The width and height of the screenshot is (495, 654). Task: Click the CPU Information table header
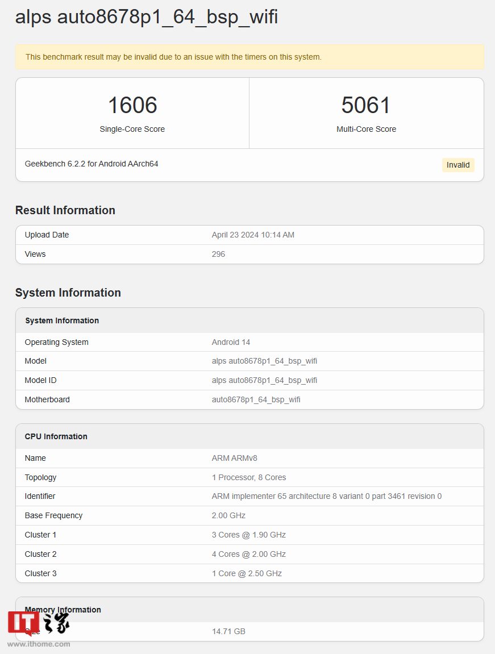(56, 436)
